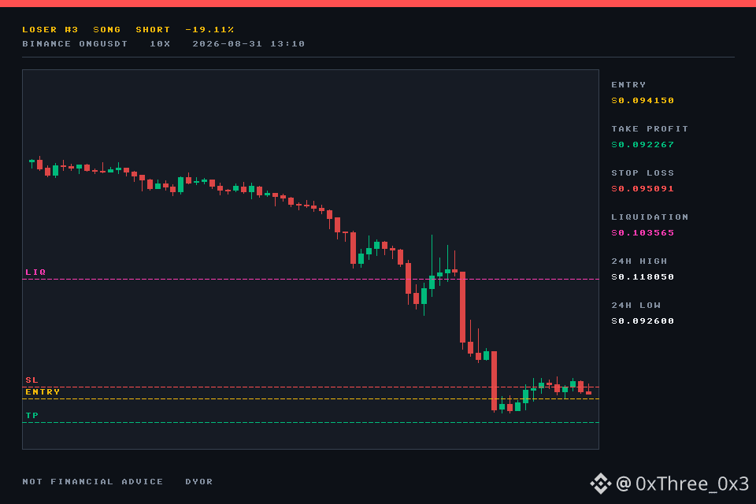756x504 pixels.
Task: Click the 'SHORT' position label
Action: [153, 29]
